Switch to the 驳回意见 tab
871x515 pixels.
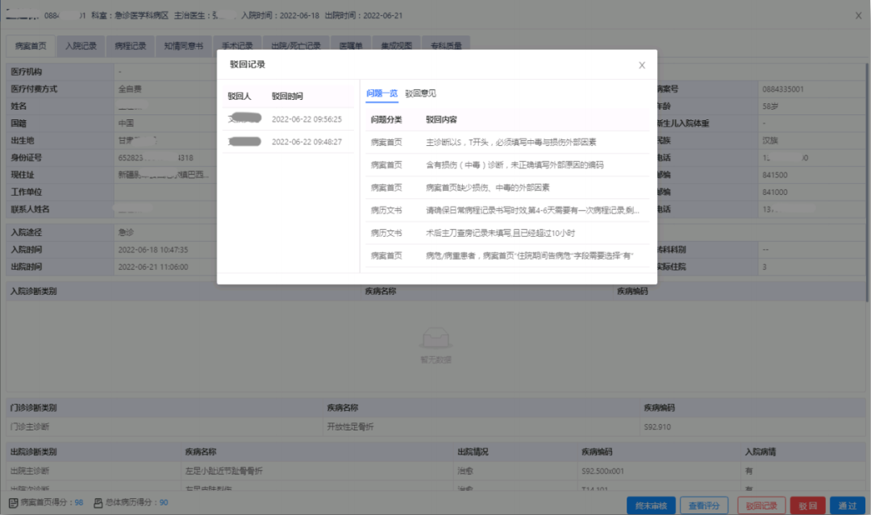419,93
